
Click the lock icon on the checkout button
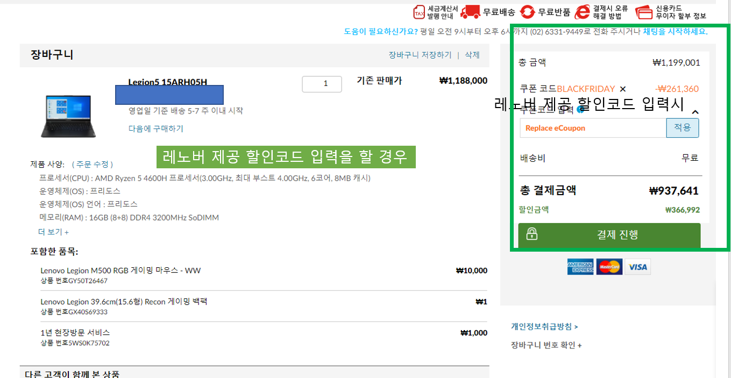click(x=532, y=234)
